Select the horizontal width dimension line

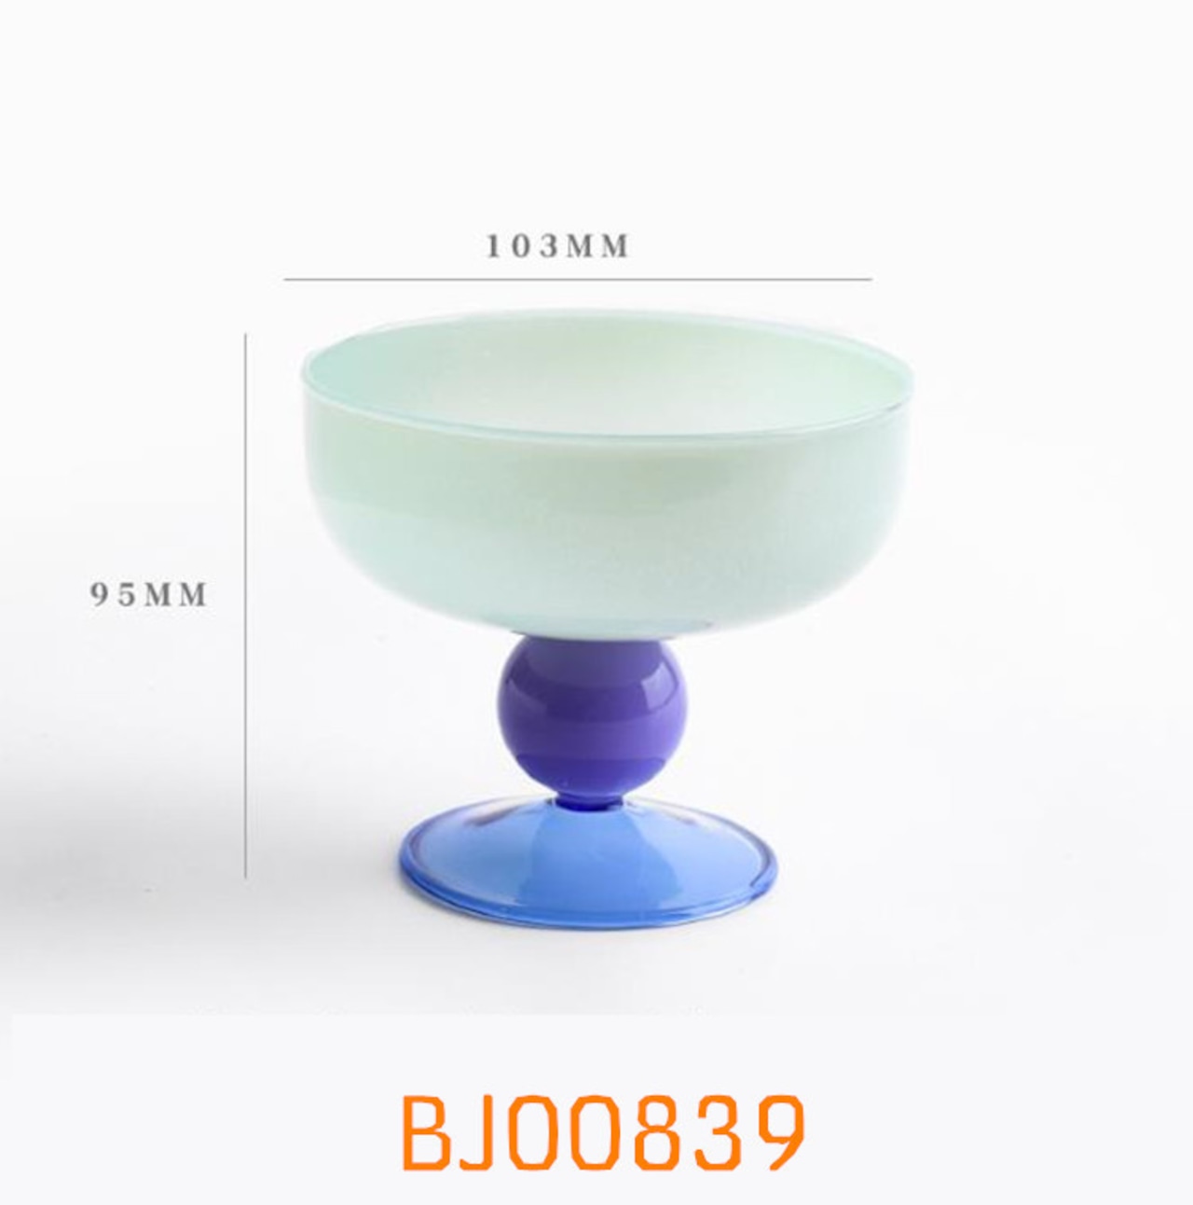coord(578,279)
